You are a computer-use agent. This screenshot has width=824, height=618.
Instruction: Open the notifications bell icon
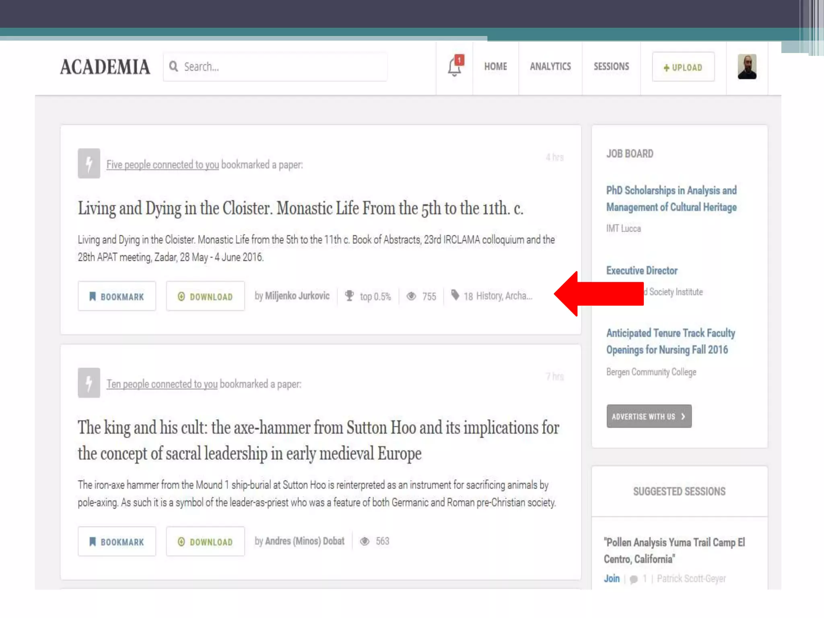(454, 66)
